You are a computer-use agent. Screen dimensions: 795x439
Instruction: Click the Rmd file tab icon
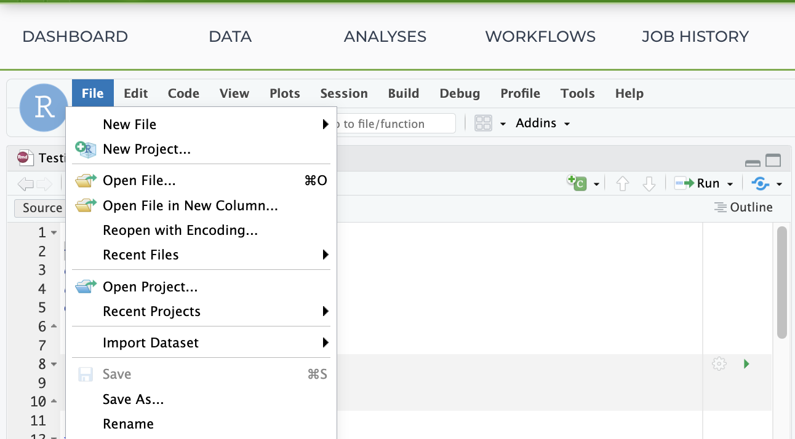pyautogui.click(x=25, y=158)
